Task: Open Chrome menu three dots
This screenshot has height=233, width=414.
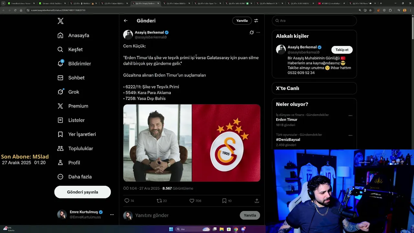Action: click(410, 10)
